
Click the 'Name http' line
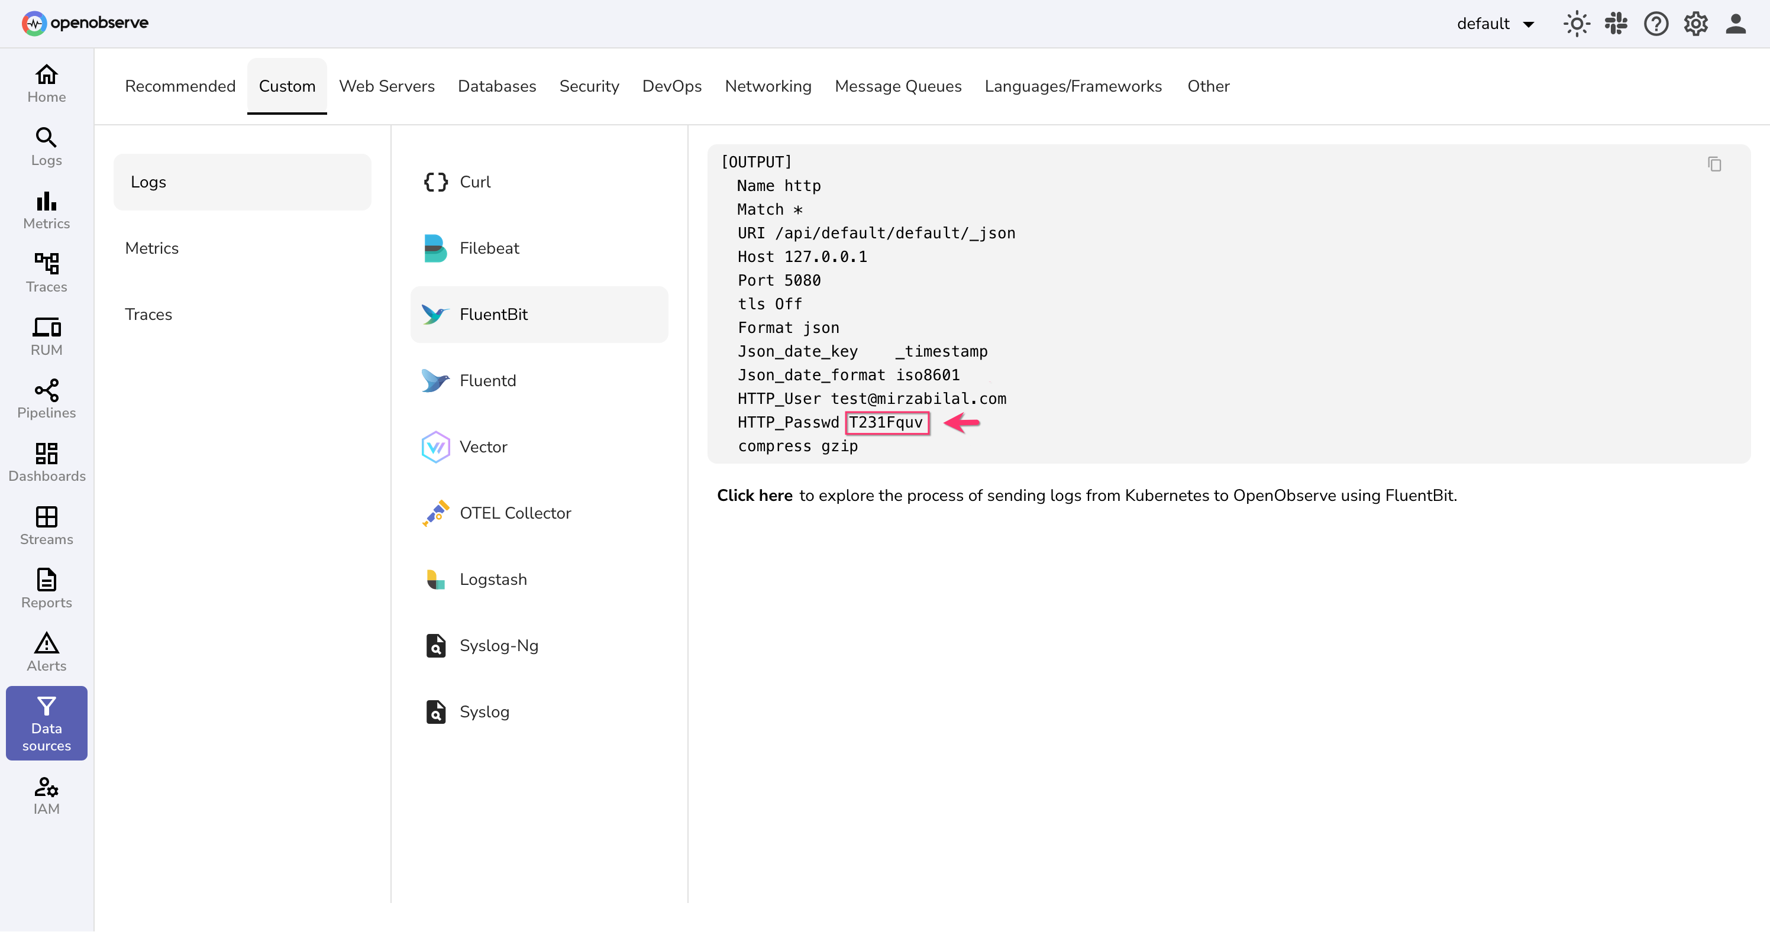pos(779,186)
